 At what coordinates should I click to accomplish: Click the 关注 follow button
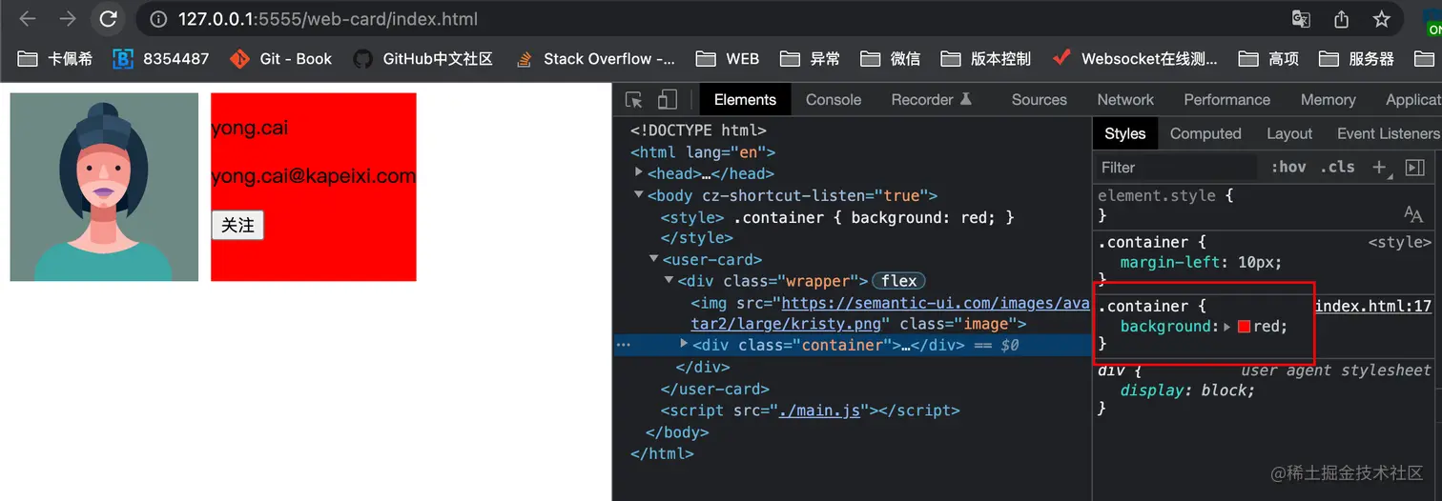tap(237, 225)
